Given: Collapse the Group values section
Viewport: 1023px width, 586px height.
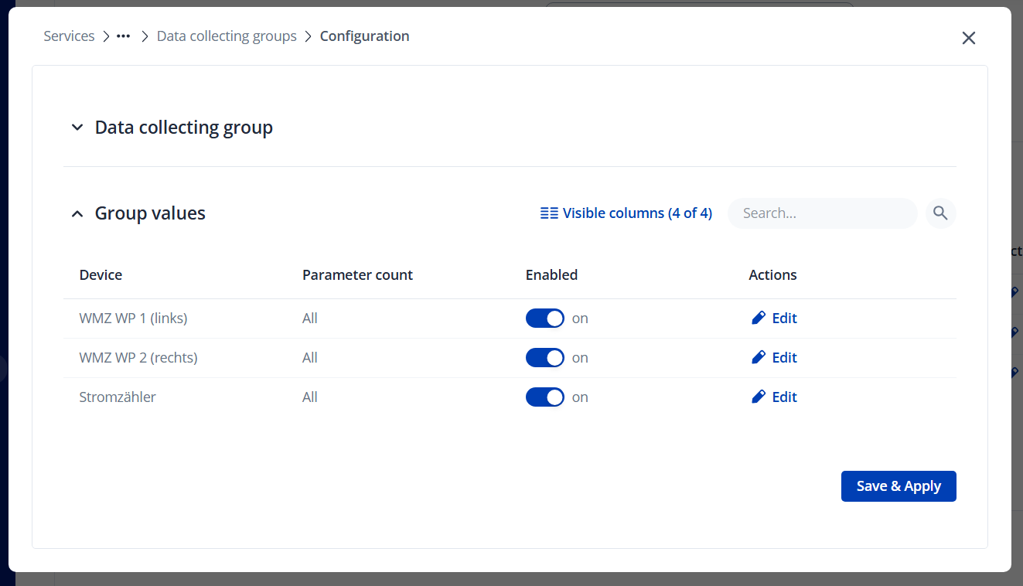Looking at the screenshot, I should click(x=77, y=213).
